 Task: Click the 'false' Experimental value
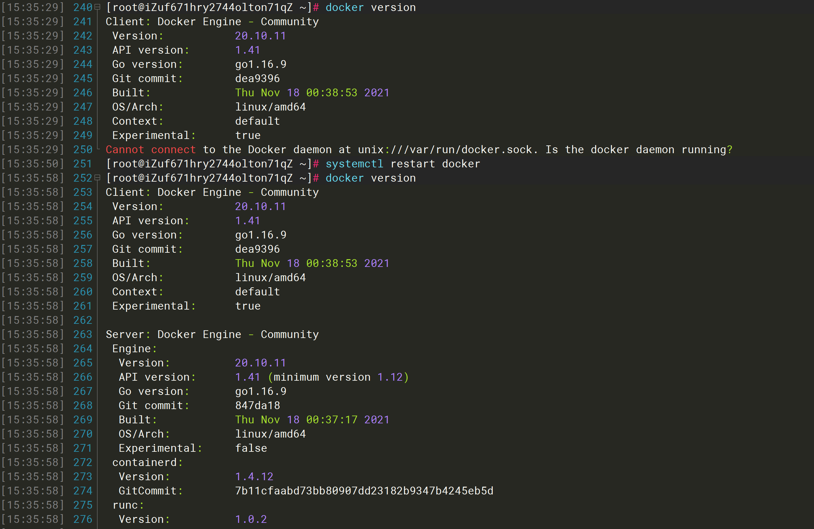[x=251, y=448]
